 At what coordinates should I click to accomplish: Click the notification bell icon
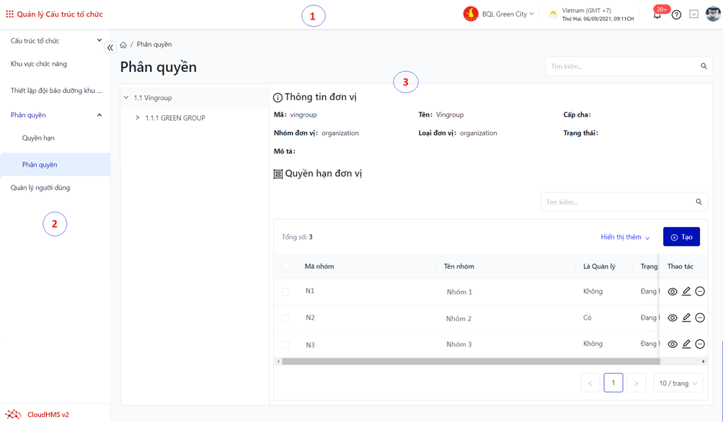pyautogui.click(x=657, y=14)
